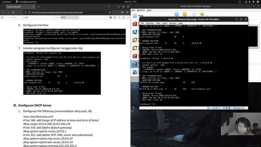Open Input menu in CentOS 7 VM window
This screenshot has height=147, width=261.
click(x=165, y=23)
